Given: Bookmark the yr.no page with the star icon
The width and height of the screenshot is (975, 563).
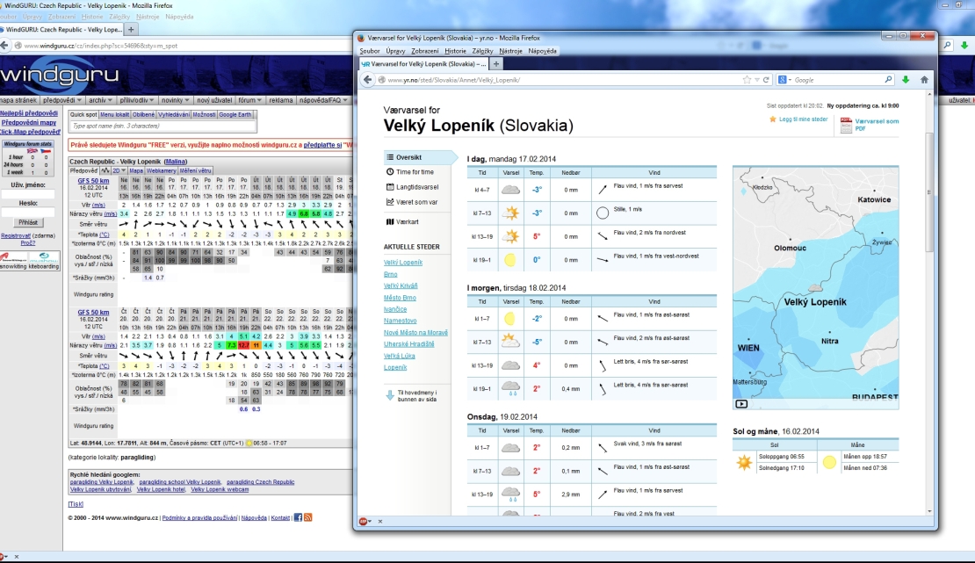Looking at the screenshot, I should pos(747,80).
